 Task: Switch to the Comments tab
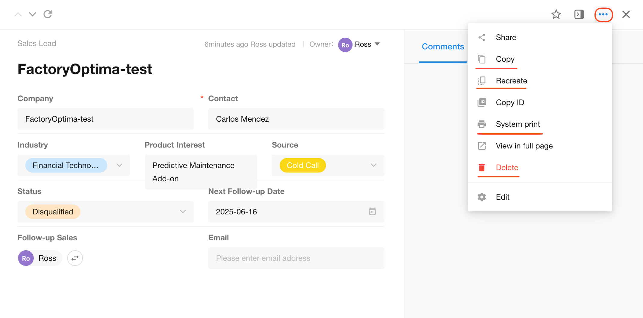coord(443,47)
